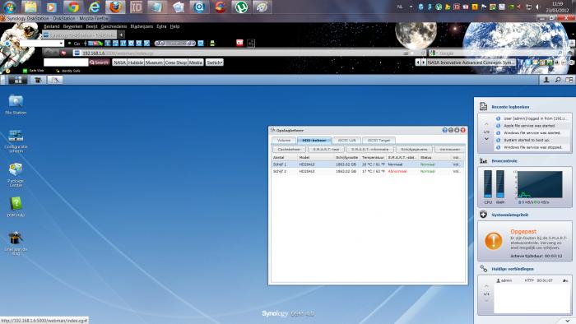
Task: Open the Bewerken menu
Action: (x=72, y=26)
